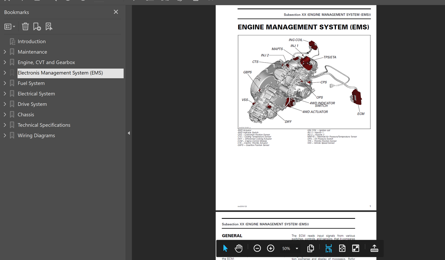445x260 pixels.
Task: Toggle full screen mode icon
Action: click(x=356, y=248)
